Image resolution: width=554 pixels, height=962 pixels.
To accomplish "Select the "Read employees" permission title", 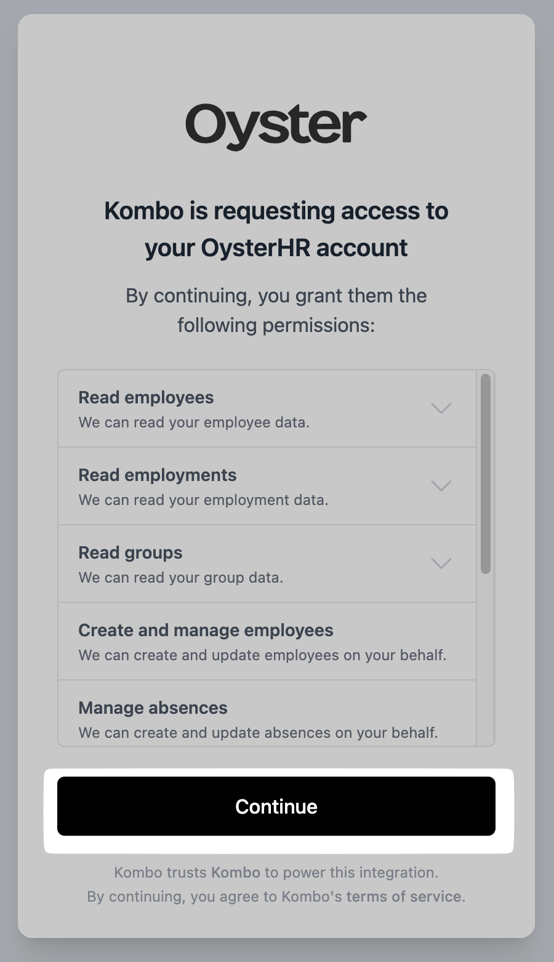I will pyautogui.click(x=146, y=398).
